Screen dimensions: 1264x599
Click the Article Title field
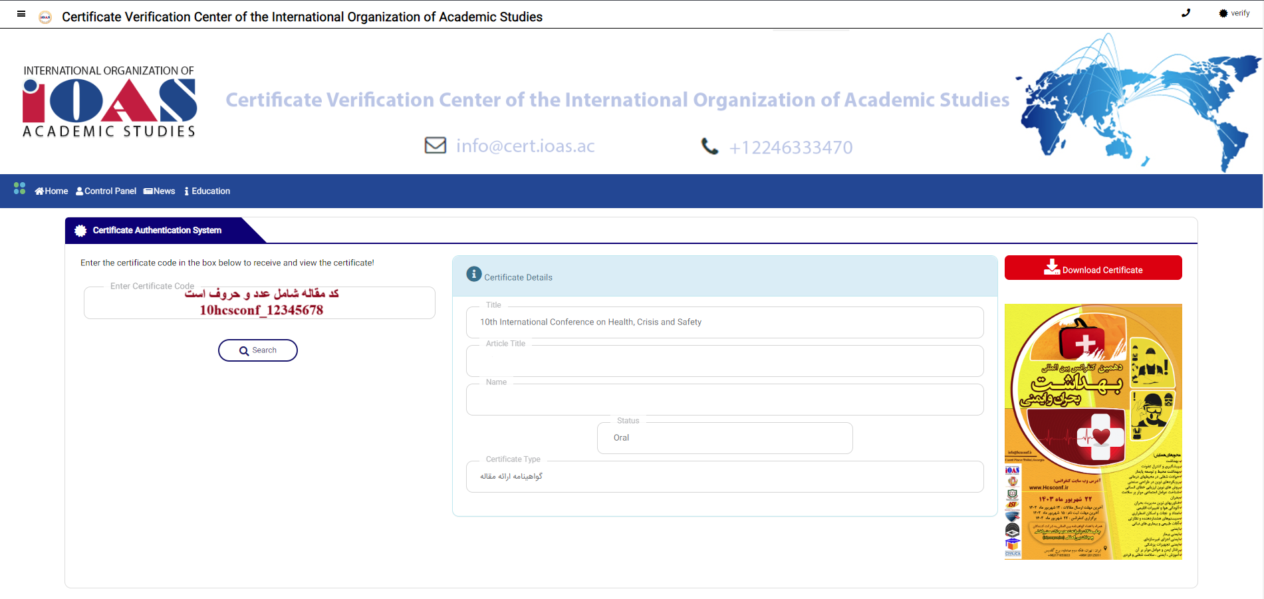pyautogui.click(x=725, y=361)
